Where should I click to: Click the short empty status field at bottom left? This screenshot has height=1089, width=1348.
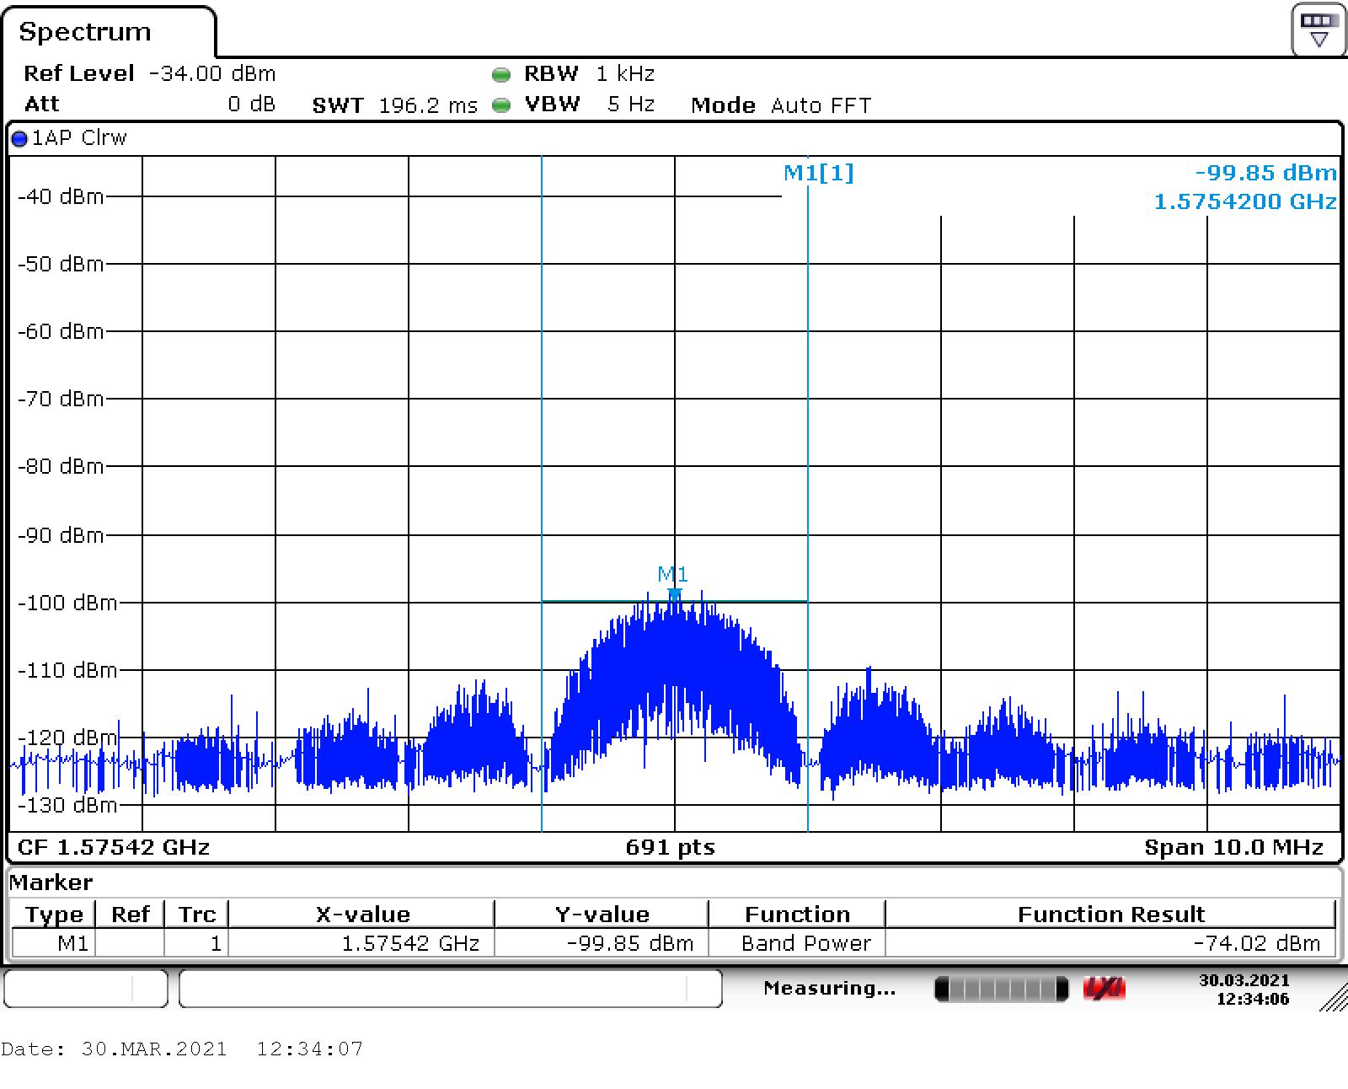tap(86, 989)
